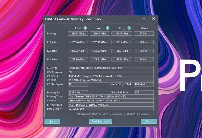The image size is (202, 138).
Task: Click the Save button
Action: tap(52, 121)
